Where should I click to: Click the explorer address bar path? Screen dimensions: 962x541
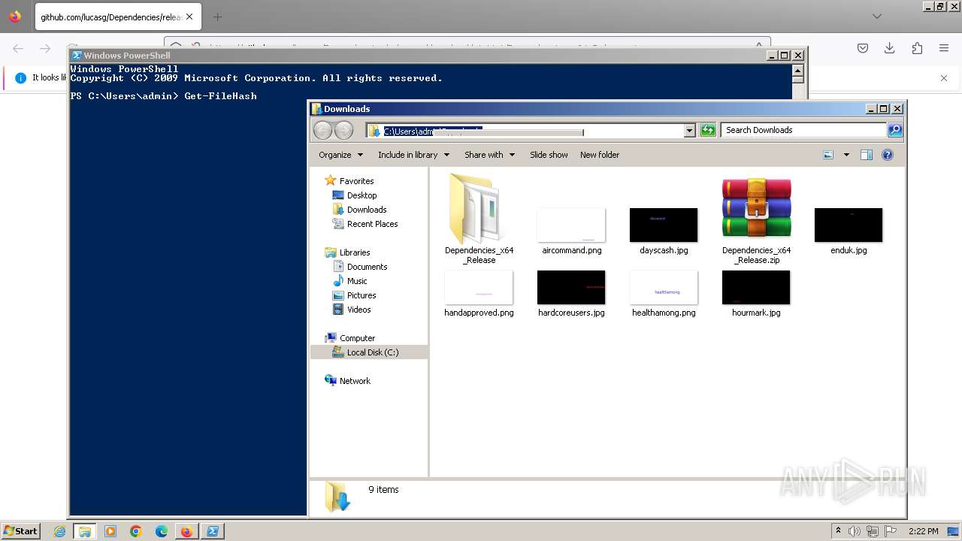[525, 131]
